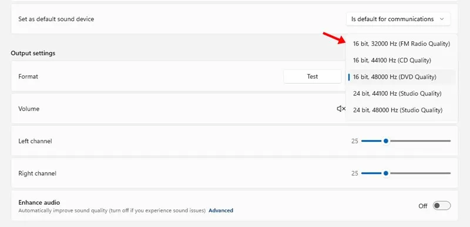
Task: Click the chevron beside Is default for communications
Action: point(442,19)
